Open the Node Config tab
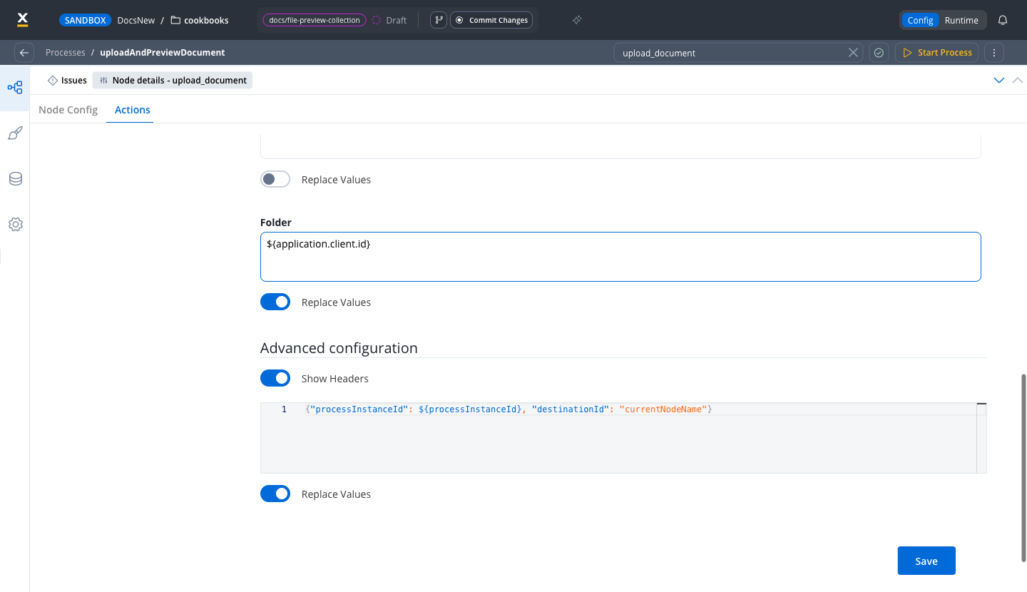Screen dimensions: 1027x592 [68, 110]
